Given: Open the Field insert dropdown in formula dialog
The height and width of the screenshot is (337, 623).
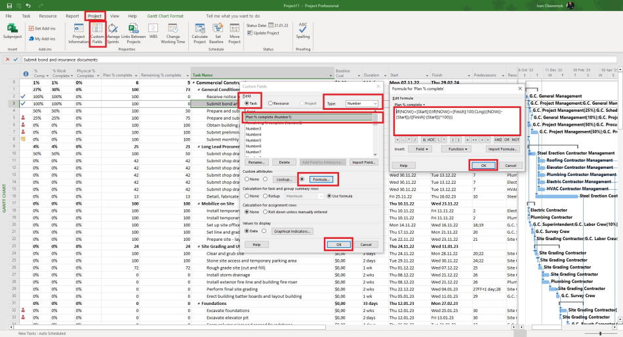Looking at the screenshot, I should pyautogui.click(x=420, y=149).
